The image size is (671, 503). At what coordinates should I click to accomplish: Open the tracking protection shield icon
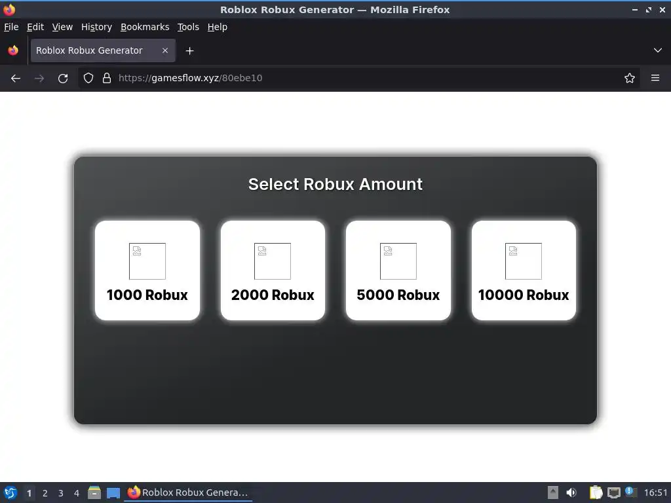pos(88,79)
